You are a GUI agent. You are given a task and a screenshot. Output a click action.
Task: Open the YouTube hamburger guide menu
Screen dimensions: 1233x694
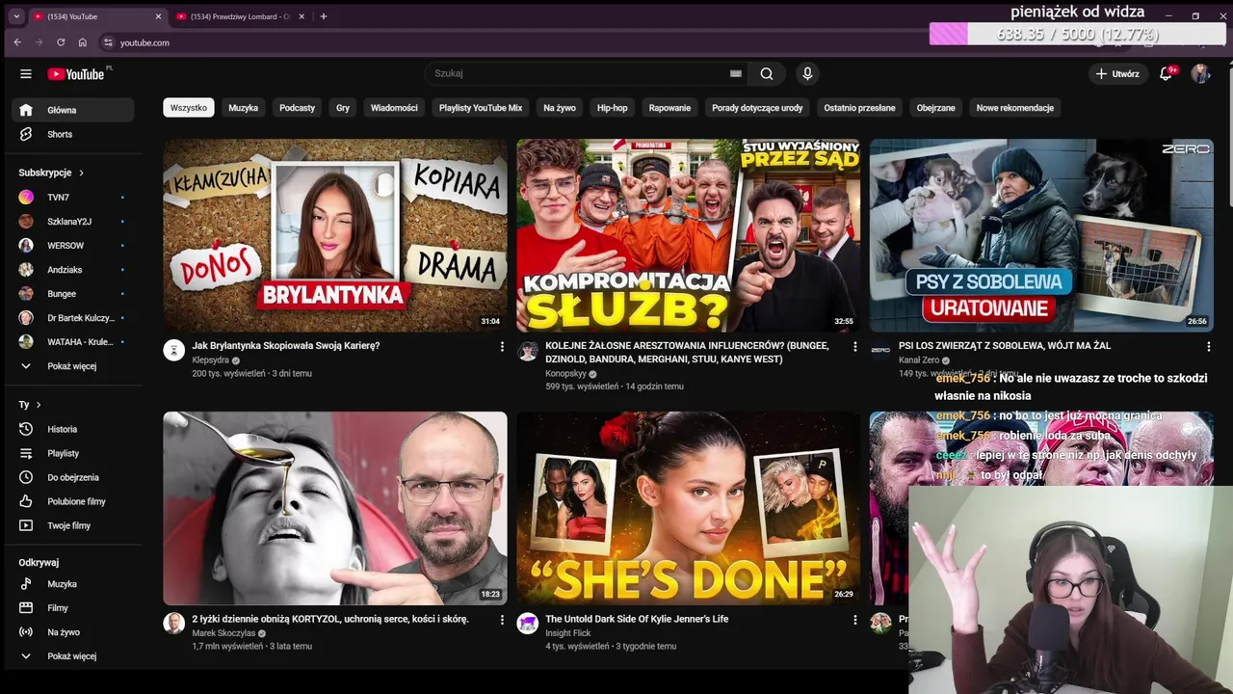(26, 74)
